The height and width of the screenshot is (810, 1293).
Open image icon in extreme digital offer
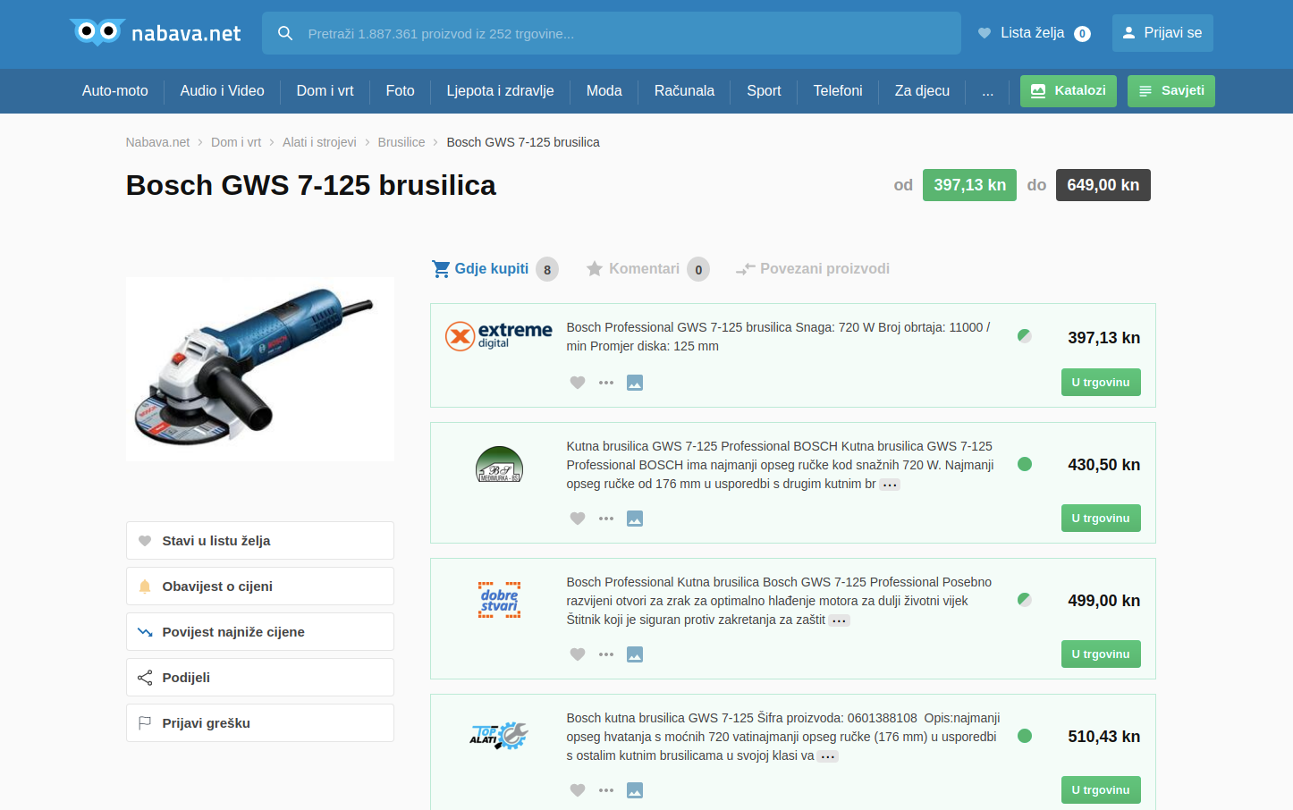635,383
